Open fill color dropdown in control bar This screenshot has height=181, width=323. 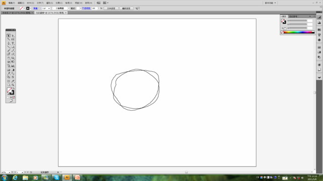[24, 9]
